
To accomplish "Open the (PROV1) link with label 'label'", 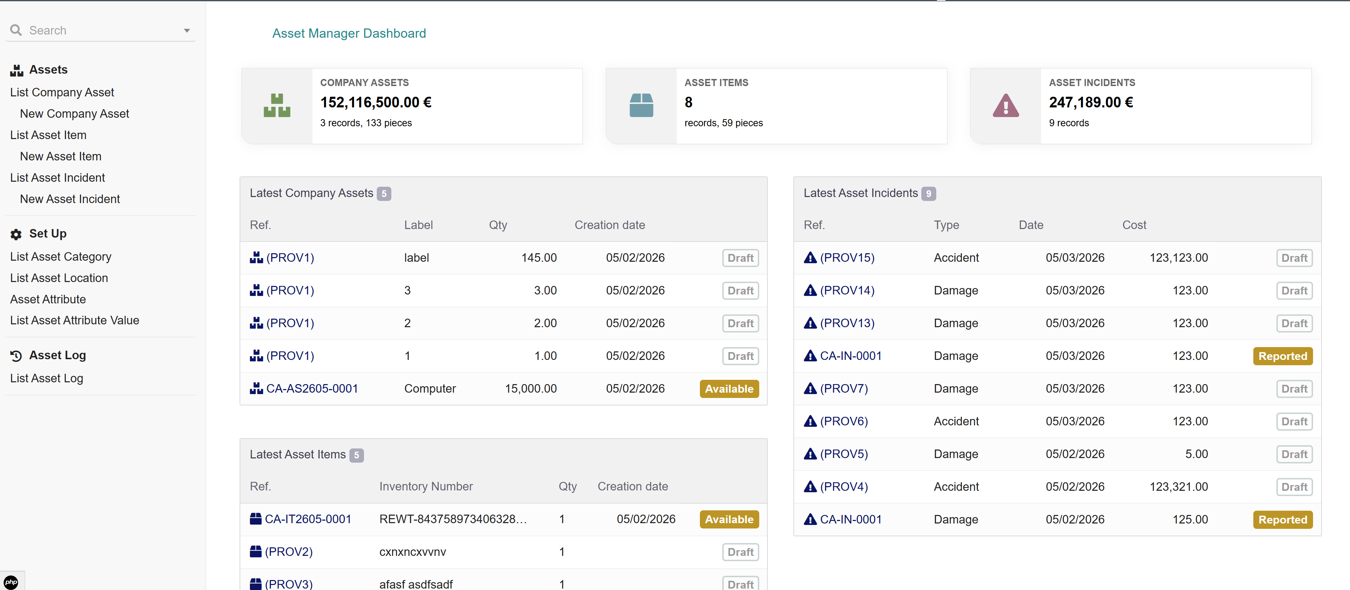I will (290, 258).
